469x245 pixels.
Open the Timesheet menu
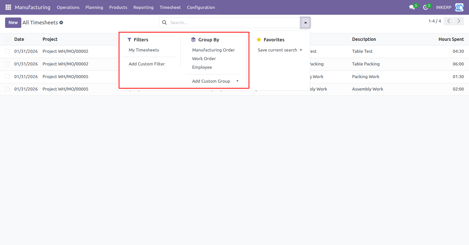170,7
